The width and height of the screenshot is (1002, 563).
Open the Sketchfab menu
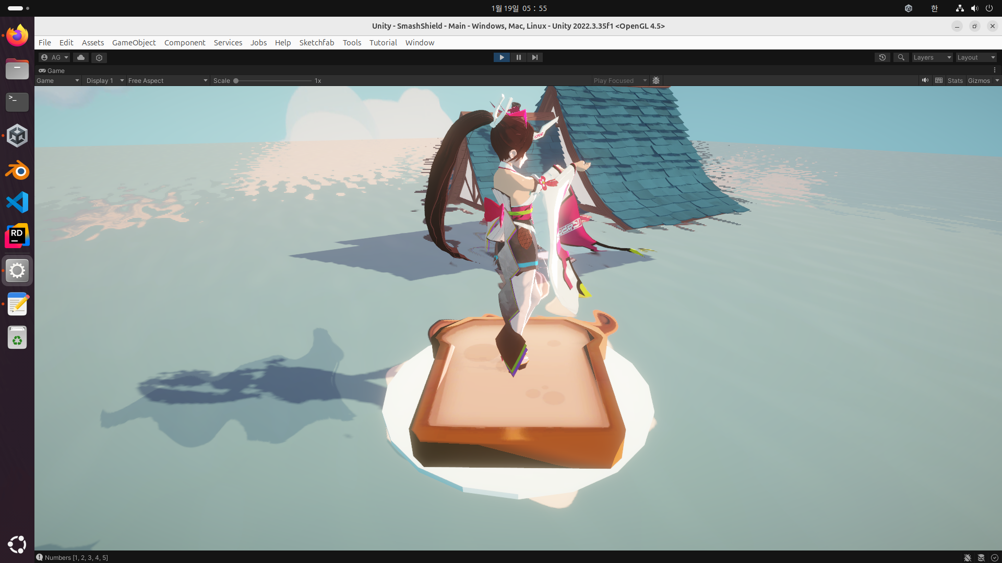coord(317,43)
